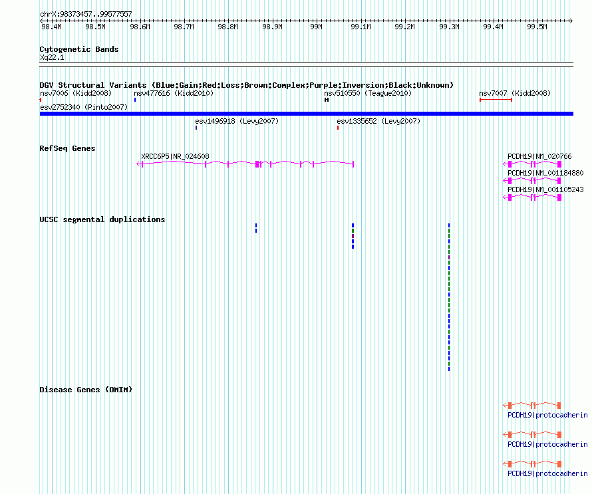Click the 99.4M ruler tick label
The width and height of the screenshot is (592, 494).
click(x=493, y=27)
